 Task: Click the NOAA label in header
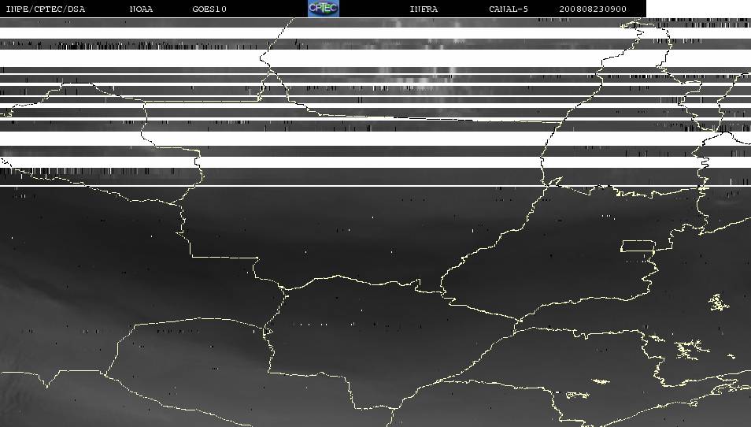141,9
